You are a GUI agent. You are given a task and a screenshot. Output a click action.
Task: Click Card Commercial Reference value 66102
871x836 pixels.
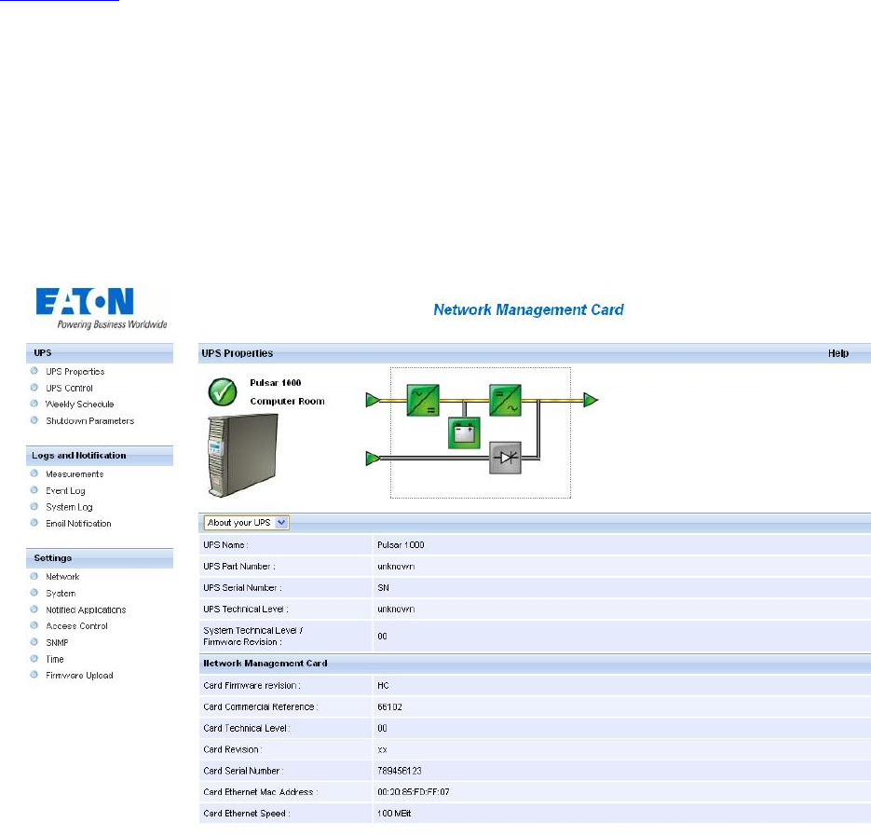[x=389, y=707]
